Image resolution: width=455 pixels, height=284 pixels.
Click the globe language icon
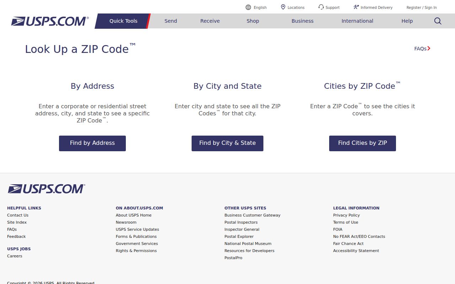pos(248,7)
